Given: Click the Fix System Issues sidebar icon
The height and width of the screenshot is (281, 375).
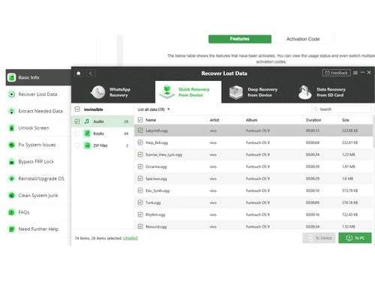Looking at the screenshot, I should coord(11,145).
